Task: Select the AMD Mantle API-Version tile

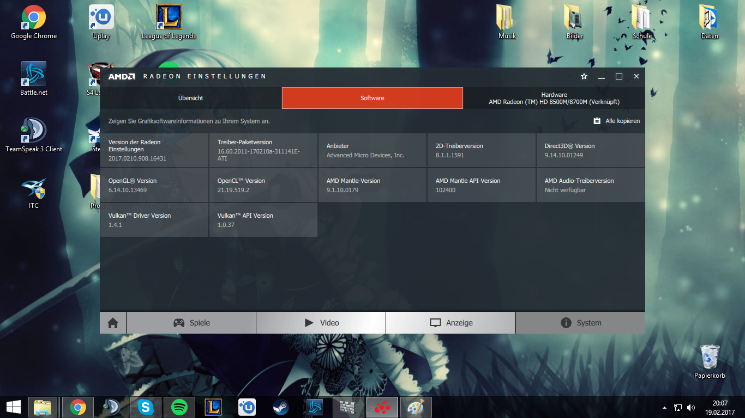Action: click(x=482, y=185)
